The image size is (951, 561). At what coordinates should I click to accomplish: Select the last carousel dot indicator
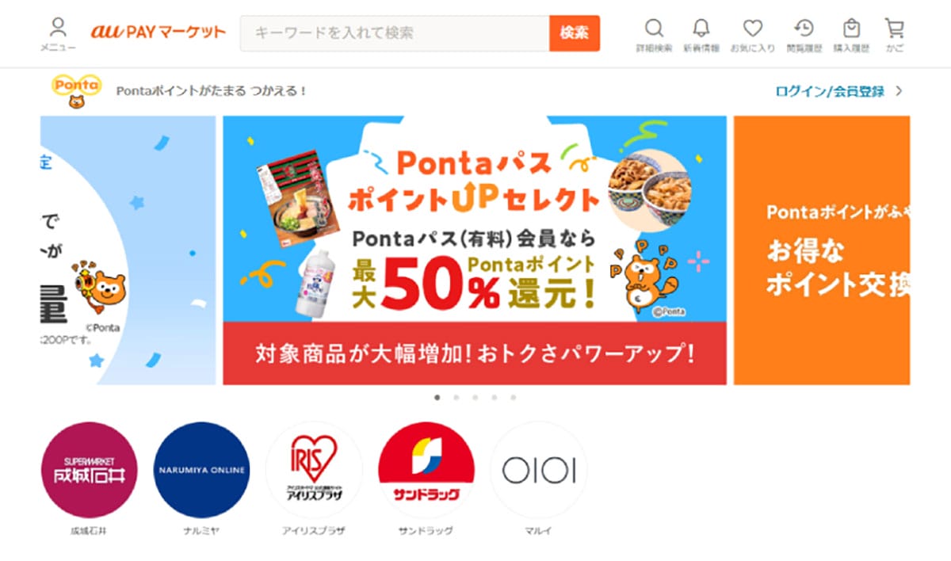point(514,398)
